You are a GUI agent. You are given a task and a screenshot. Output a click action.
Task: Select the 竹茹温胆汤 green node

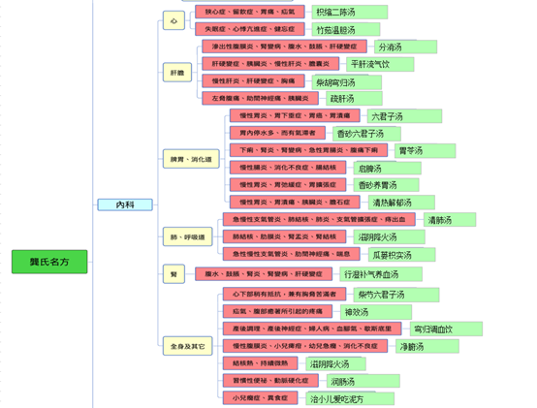pos(346,29)
